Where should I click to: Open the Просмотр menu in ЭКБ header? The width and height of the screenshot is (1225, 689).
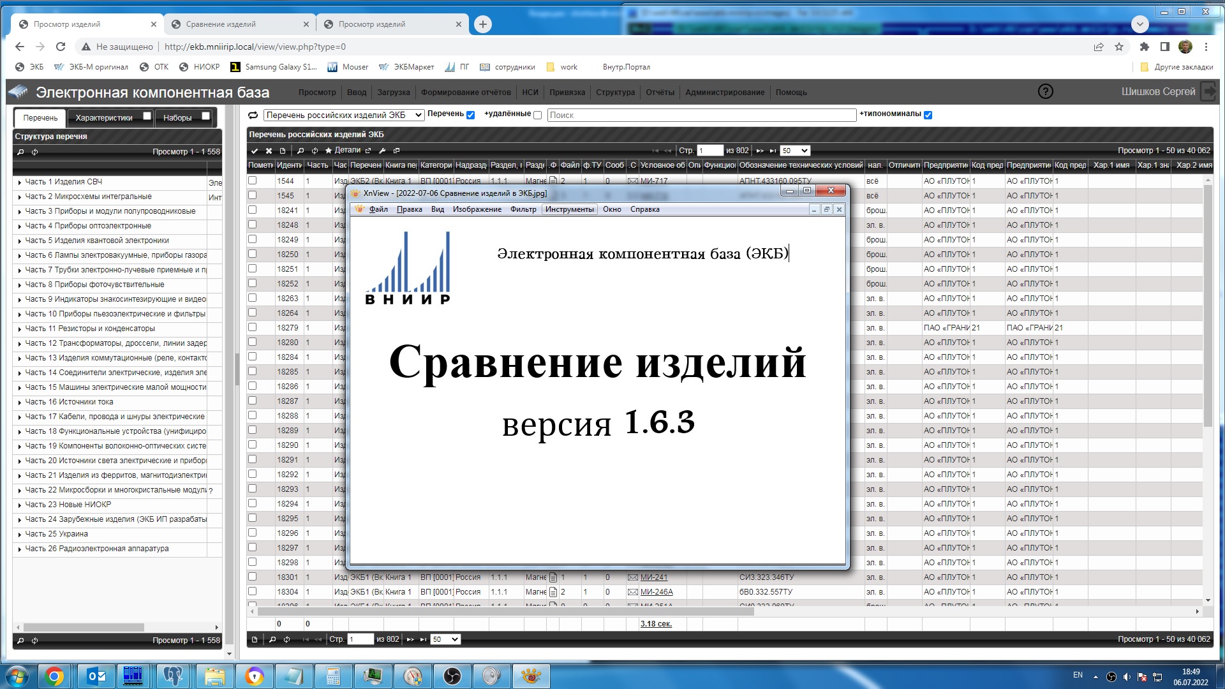point(317,93)
